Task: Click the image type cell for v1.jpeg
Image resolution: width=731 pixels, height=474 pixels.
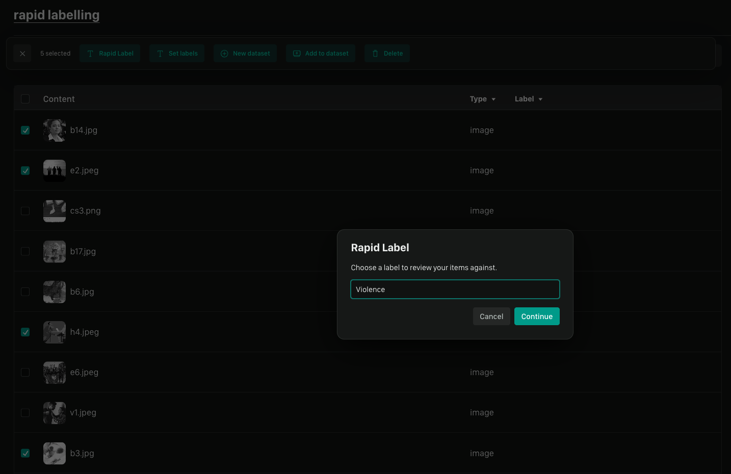Action: pos(482,413)
